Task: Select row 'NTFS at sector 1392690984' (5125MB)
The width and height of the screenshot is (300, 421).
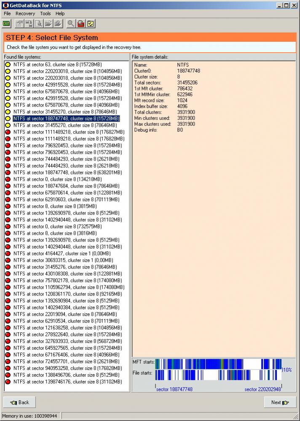Action: pos(67,301)
